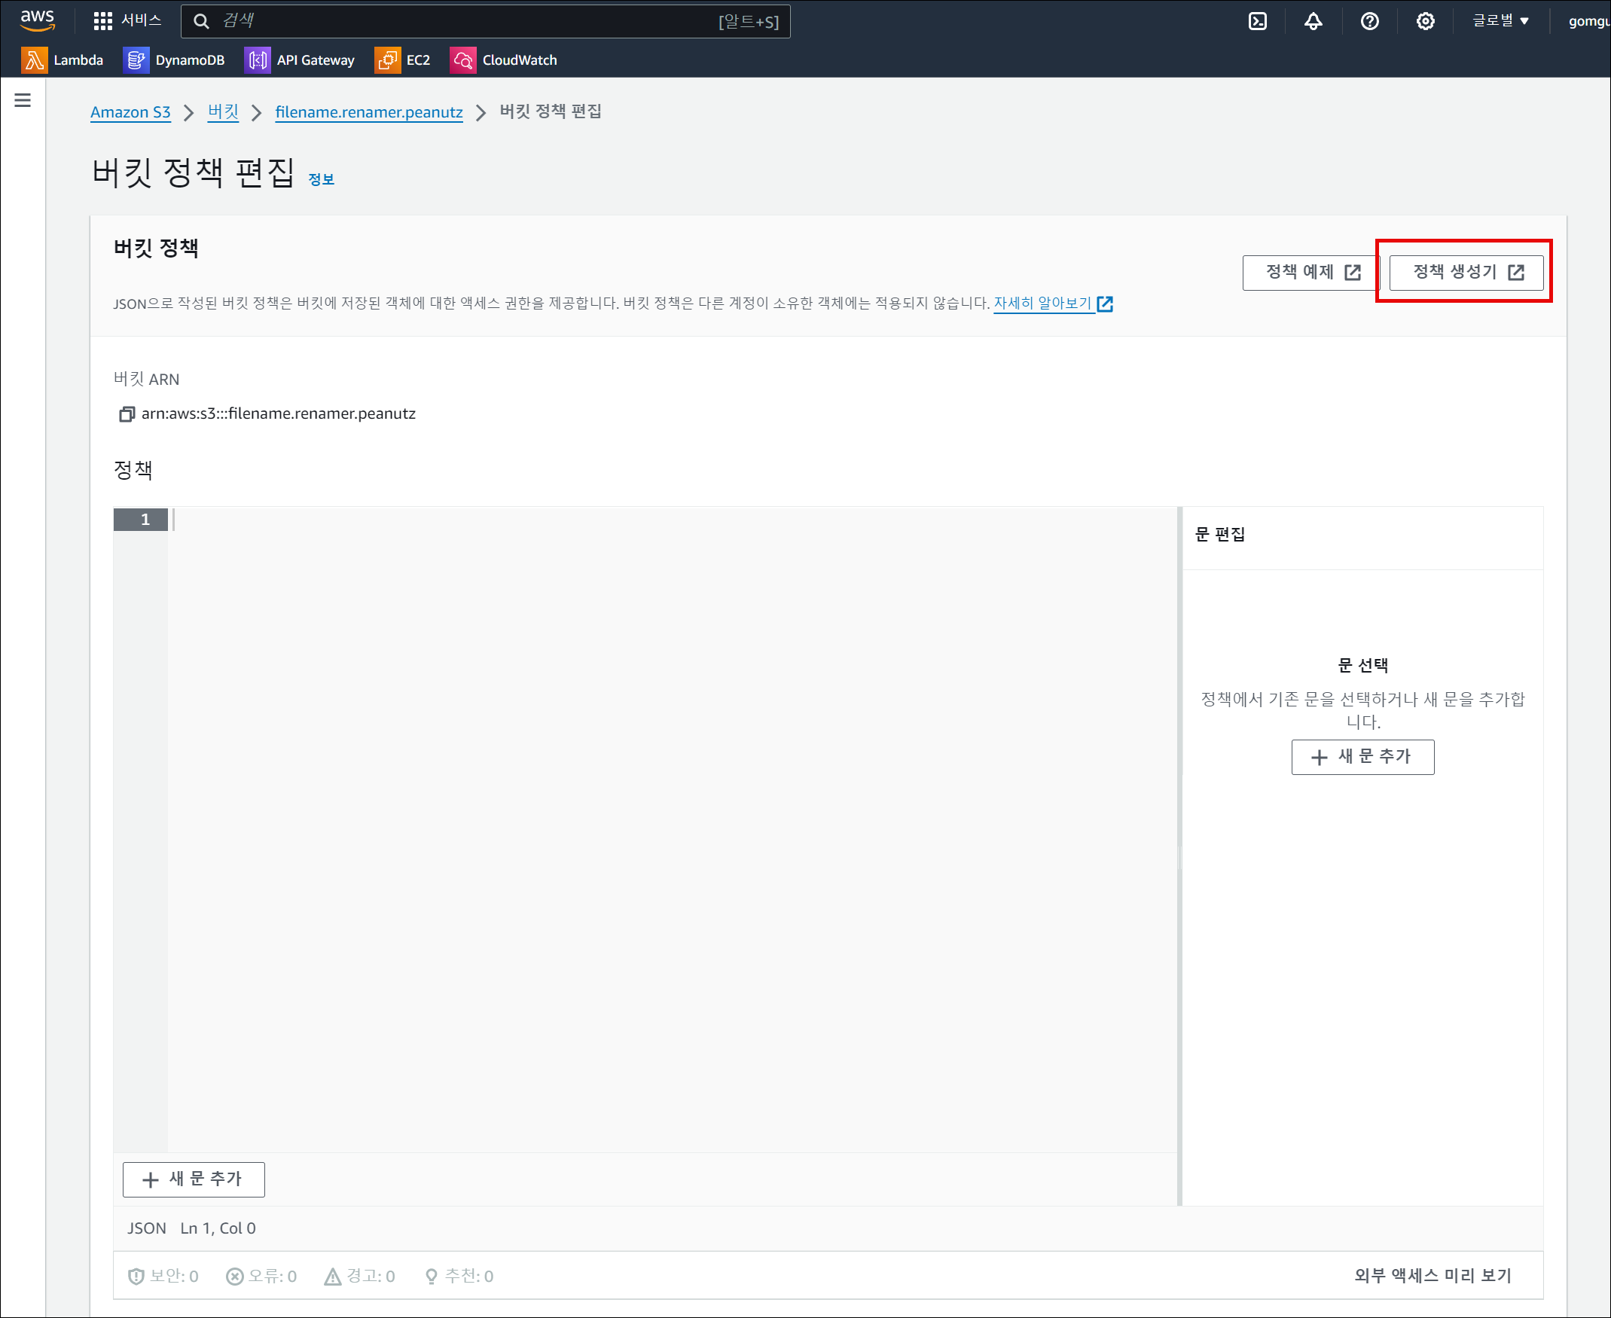
Task: Open the 글로벌 region dropdown
Action: [1500, 21]
